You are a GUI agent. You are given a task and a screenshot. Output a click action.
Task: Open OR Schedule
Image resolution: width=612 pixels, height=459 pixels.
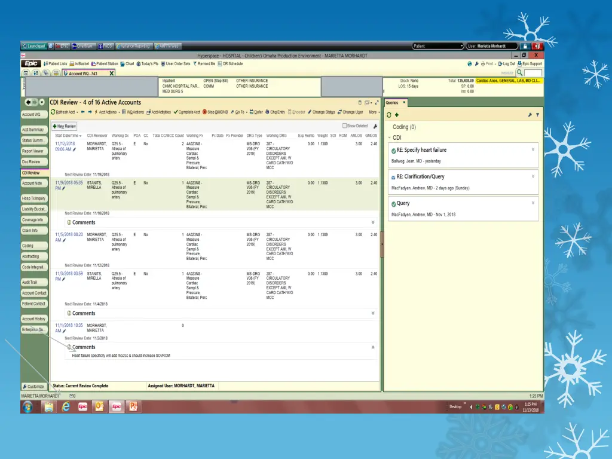pyautogui.click(x=230, y=63)
